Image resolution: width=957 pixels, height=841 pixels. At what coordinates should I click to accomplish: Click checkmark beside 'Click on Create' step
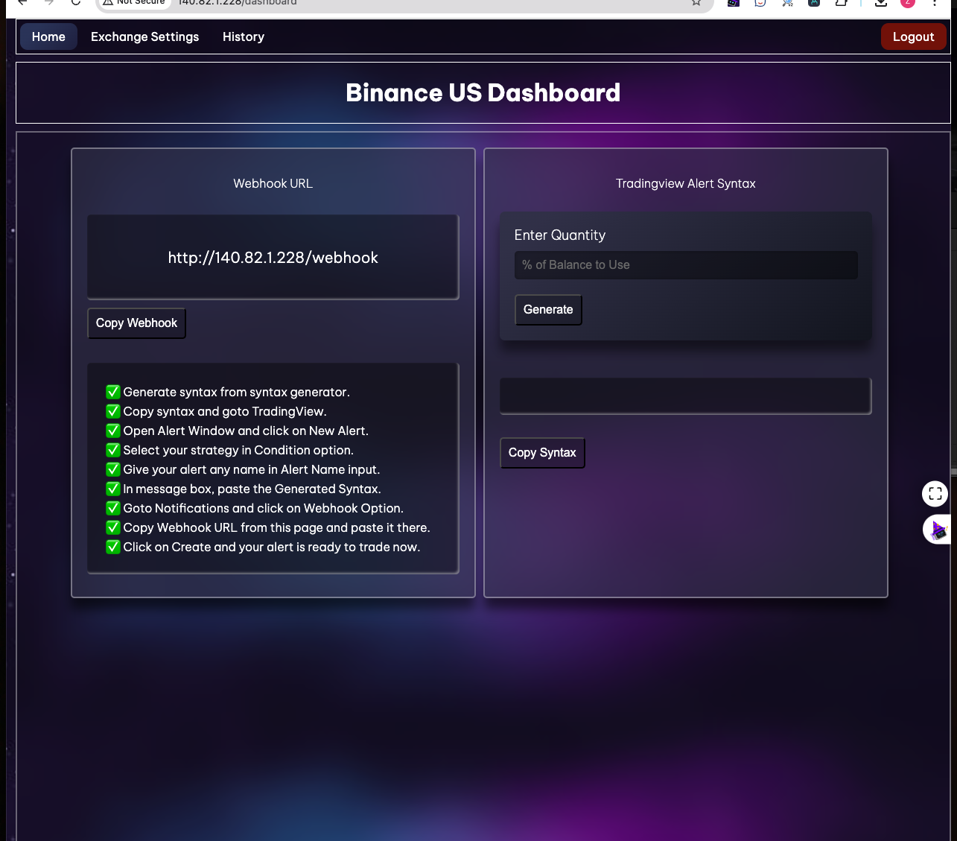coord(112,546)
